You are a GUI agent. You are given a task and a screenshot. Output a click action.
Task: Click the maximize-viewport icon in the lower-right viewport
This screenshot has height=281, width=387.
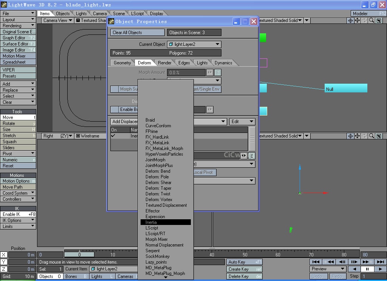[x=379, y=136]
